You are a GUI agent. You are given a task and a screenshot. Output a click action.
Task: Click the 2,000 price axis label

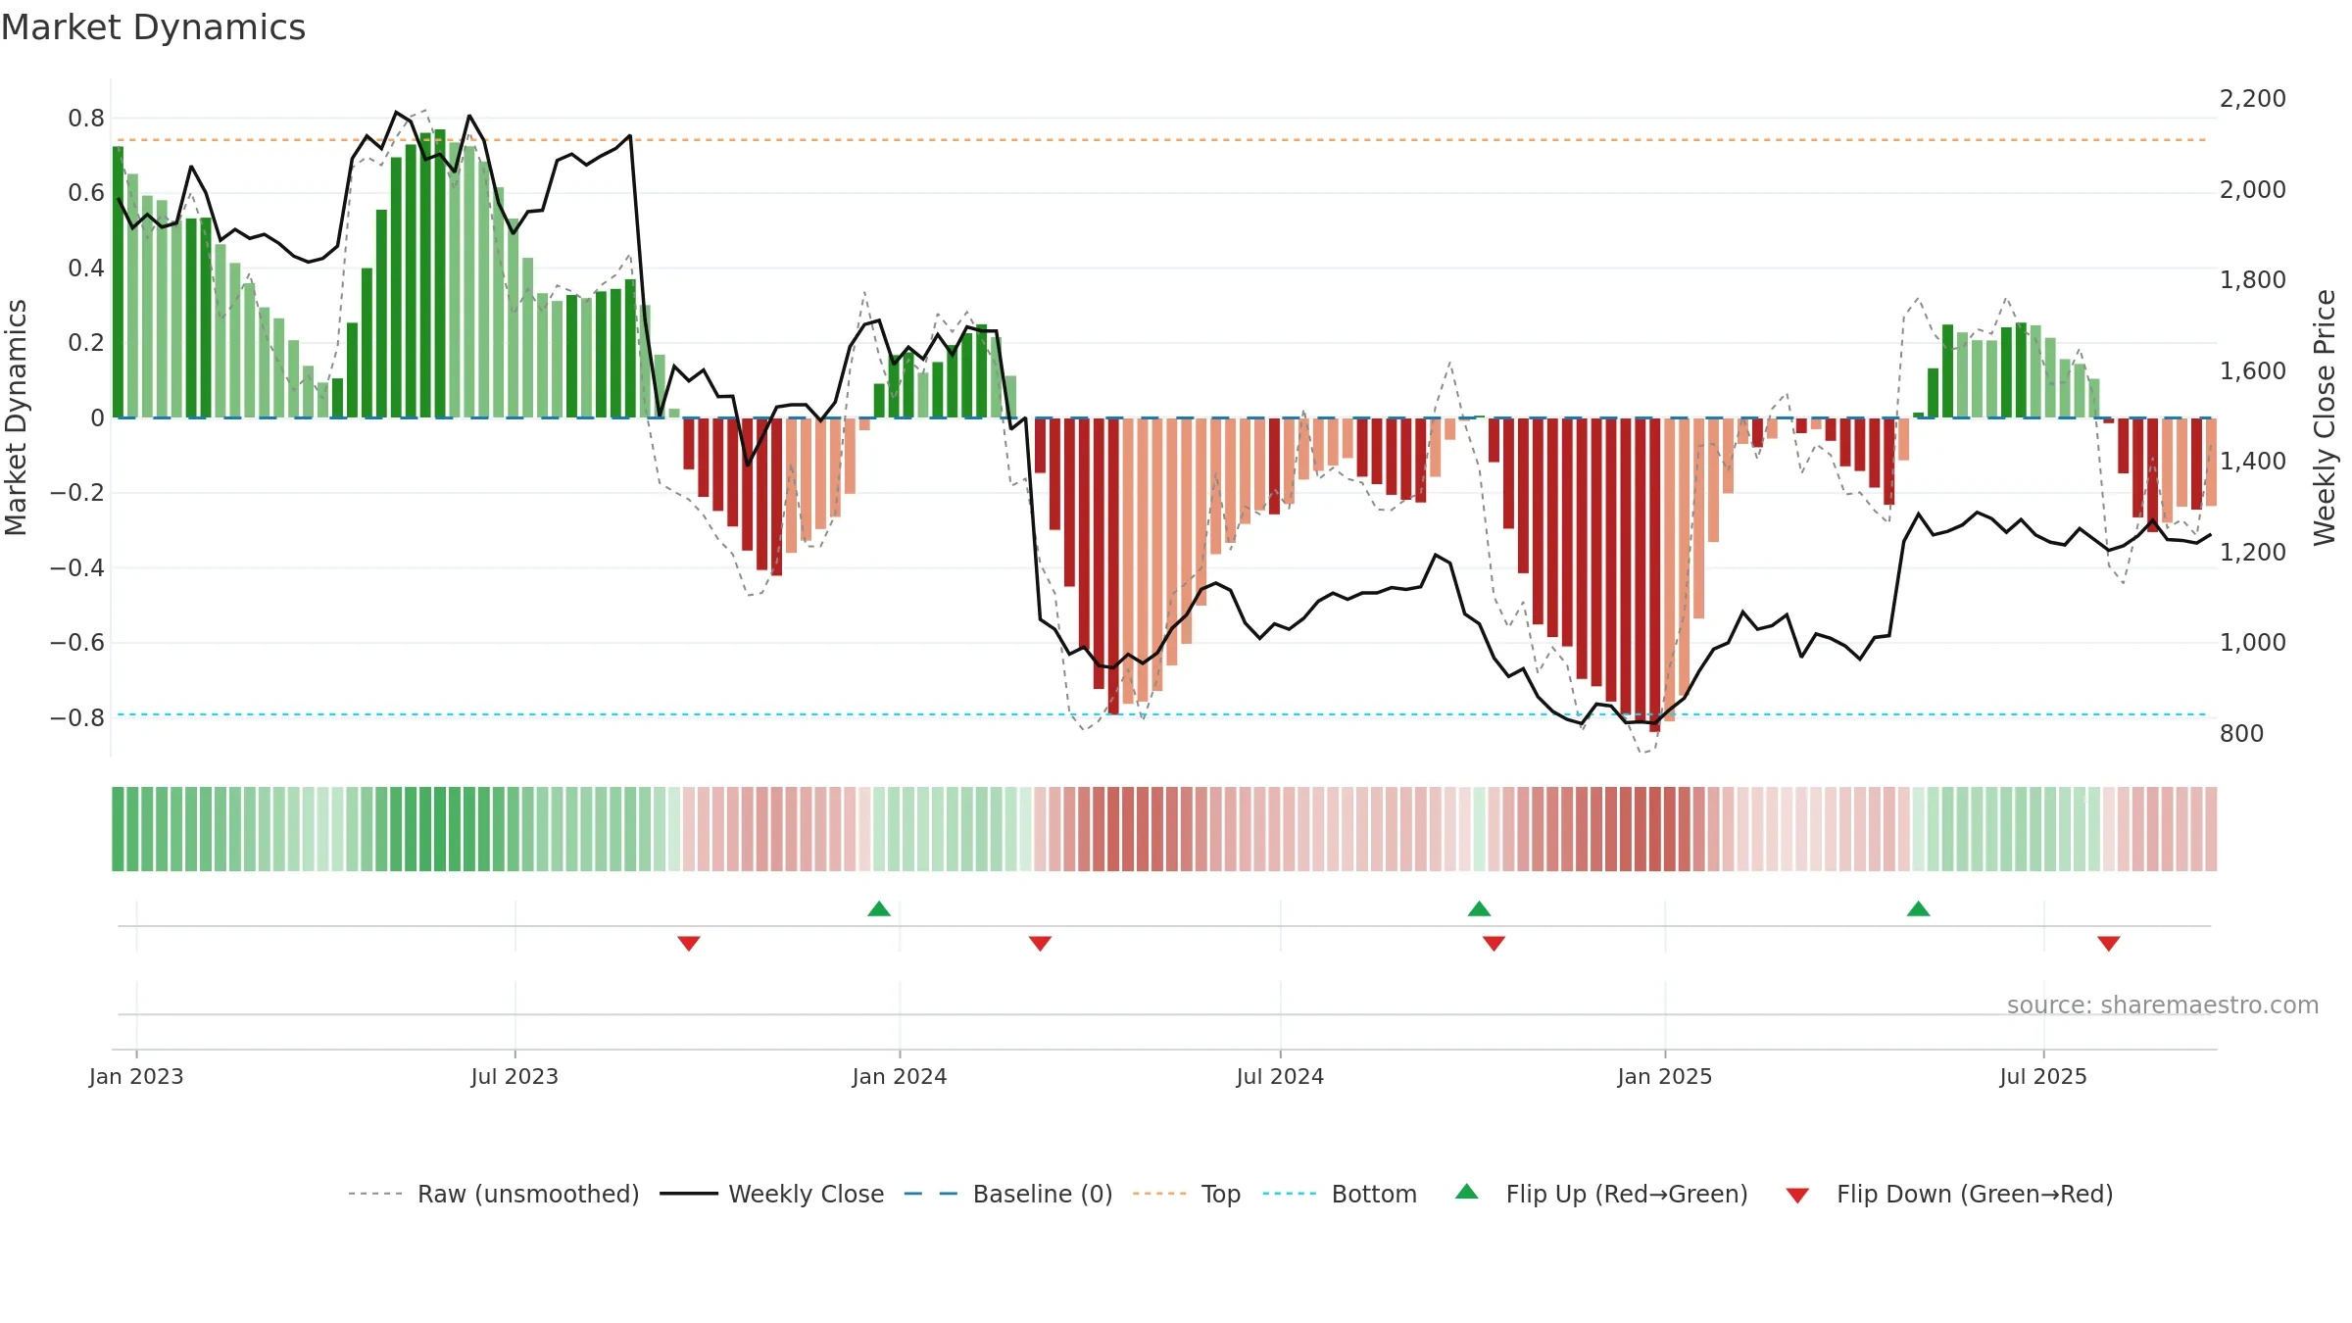tap(2252, 189)
